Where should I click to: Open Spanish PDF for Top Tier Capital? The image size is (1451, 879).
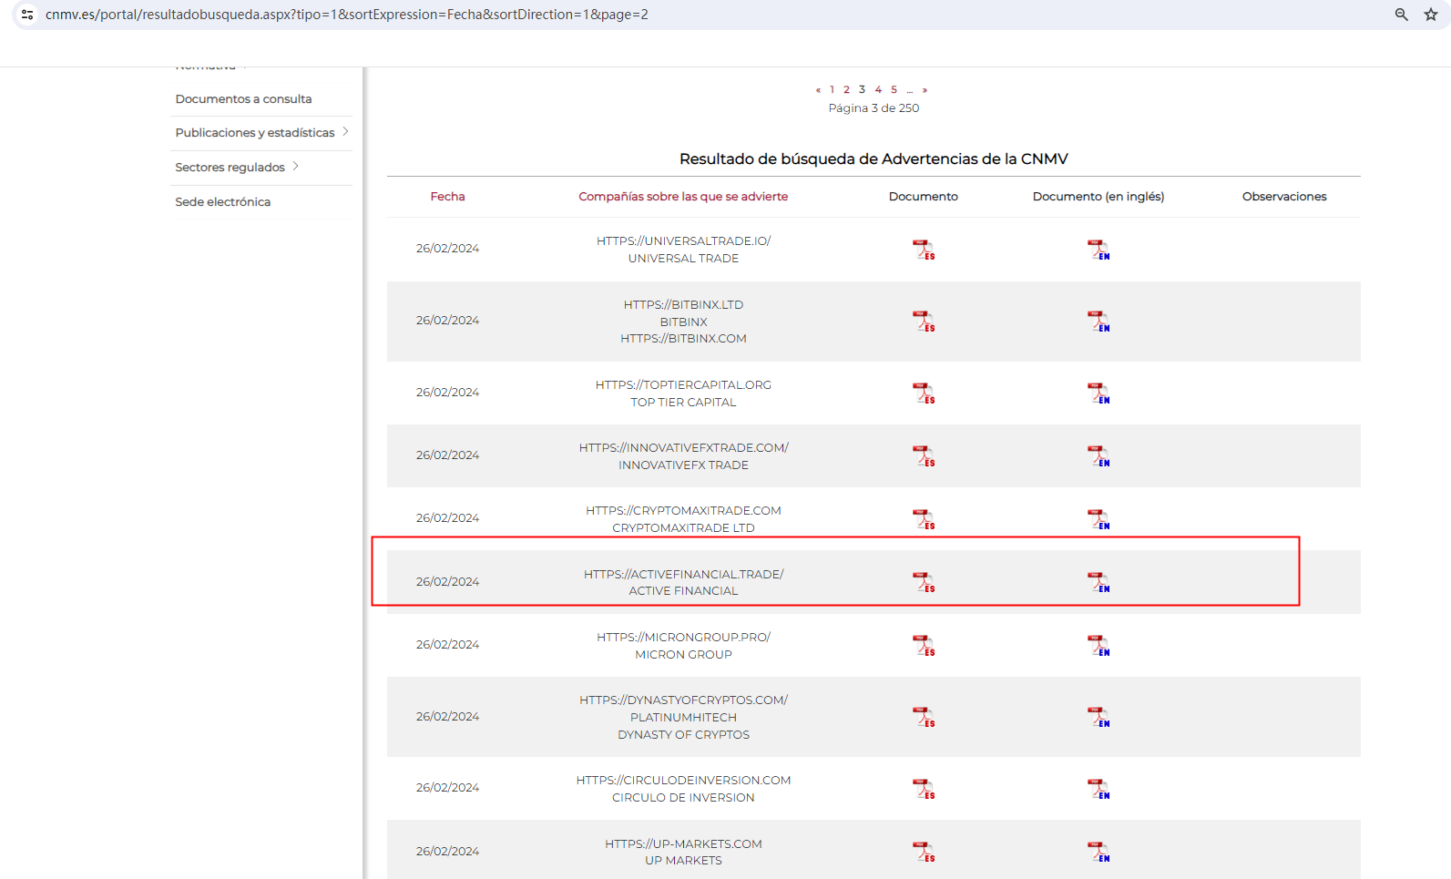(923, 394)
